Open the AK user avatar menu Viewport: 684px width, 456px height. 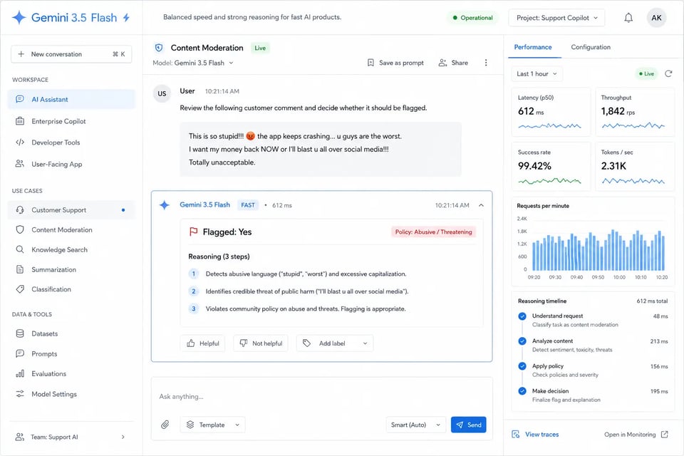(656, 18)
